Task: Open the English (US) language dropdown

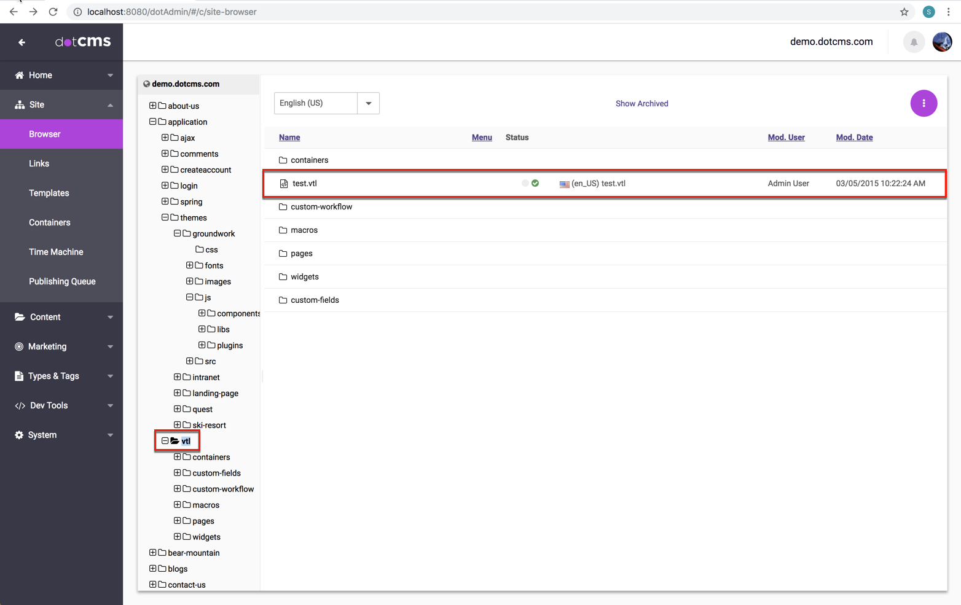Action: pos(368,103)
